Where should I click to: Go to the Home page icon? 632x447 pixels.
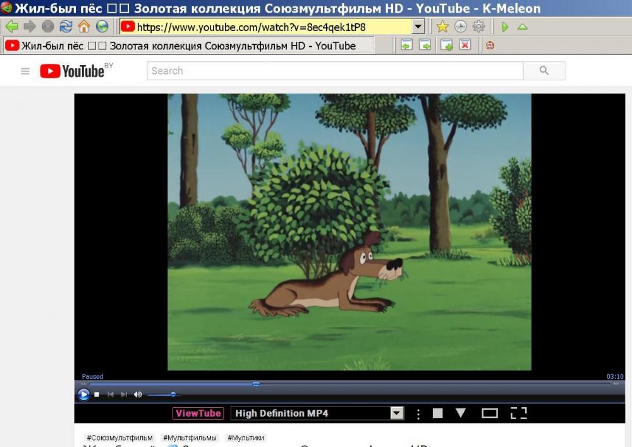coord(84,27)
